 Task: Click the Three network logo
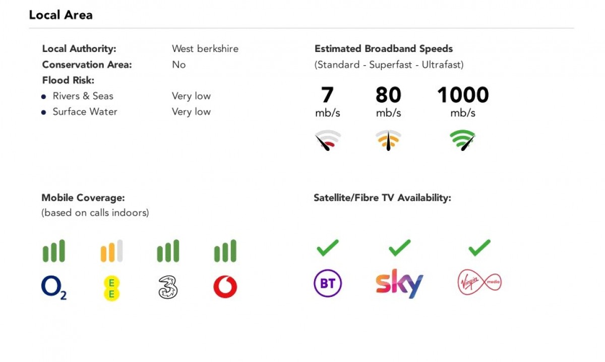[x=168, y=287]
